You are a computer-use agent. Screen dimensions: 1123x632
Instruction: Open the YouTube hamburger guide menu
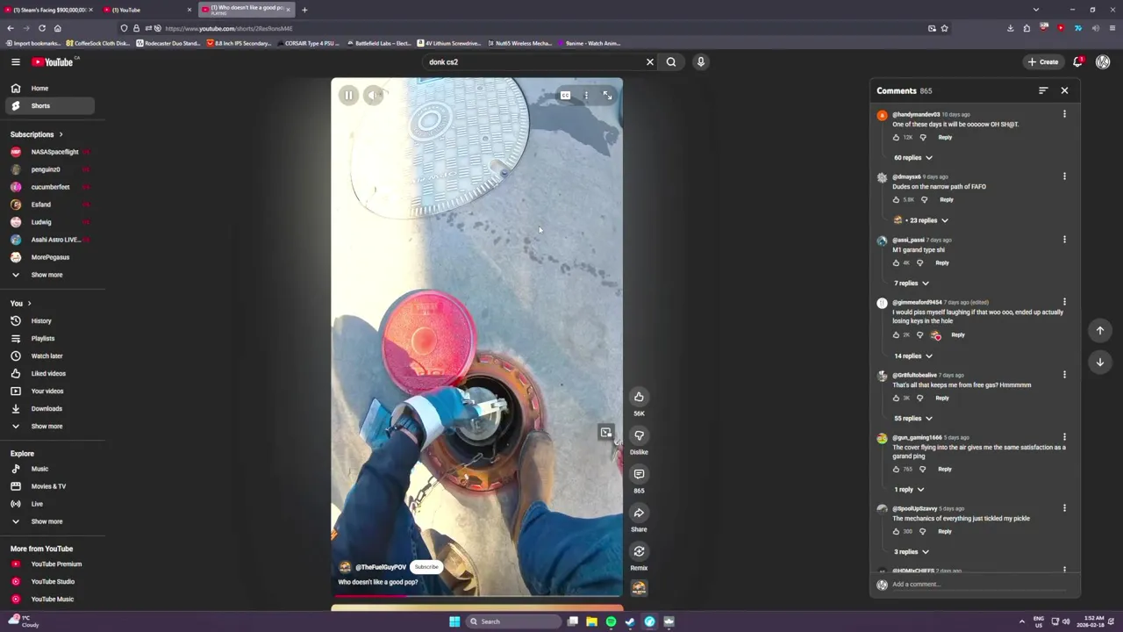pyautogui.click(x=15, y=61)
